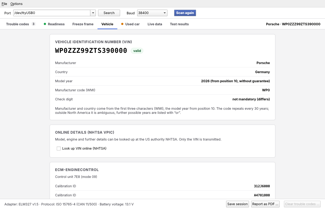Click the Manufacturer value Porsche
The image size is (325, 209).
(x=263, y=63)
